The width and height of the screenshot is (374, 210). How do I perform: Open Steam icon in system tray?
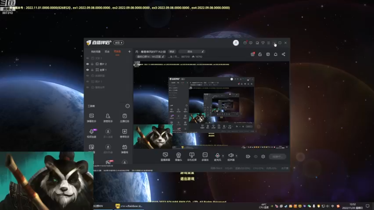click(286, 206)
